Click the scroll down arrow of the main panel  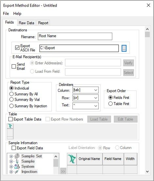coord(147,172)
